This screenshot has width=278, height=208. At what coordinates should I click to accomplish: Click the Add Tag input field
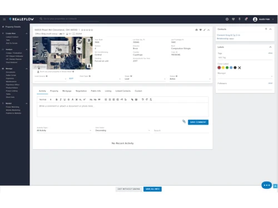click(x=245, y=58)
